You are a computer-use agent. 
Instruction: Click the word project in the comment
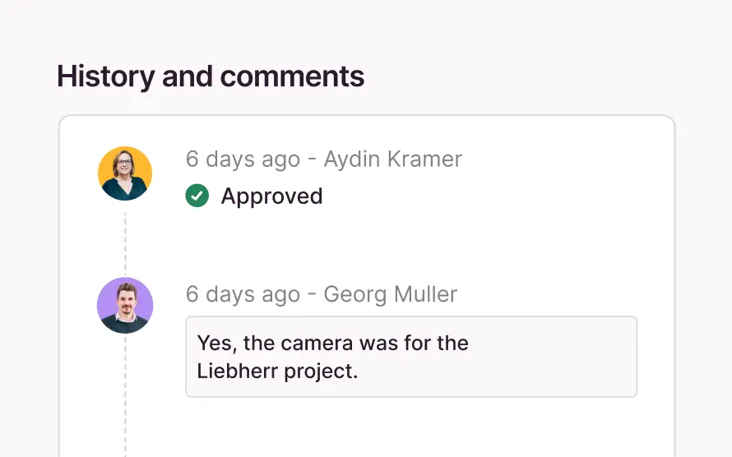pyautogui.click(x=320, y=371)
